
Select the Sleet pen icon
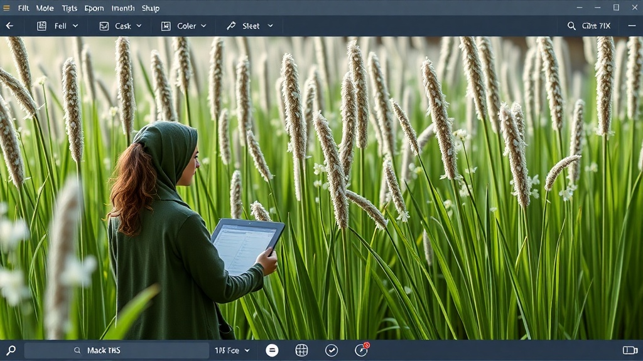[231, 26]
